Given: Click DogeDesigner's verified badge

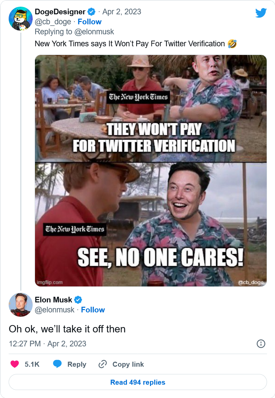Looking at the screenshot, I should coord(91,12).
